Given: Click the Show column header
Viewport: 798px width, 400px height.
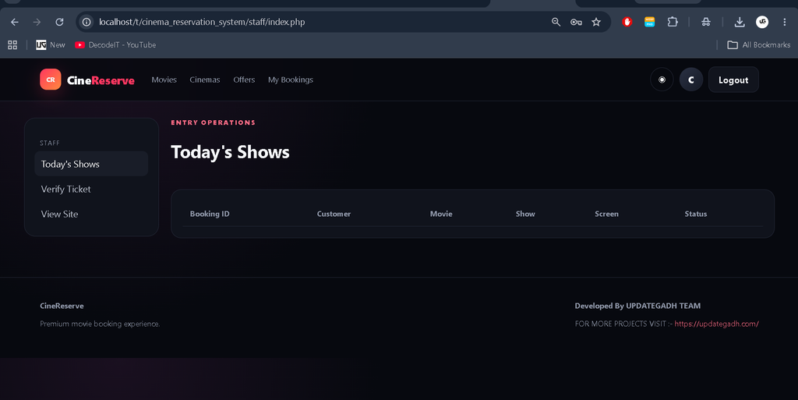Looking at the screenshot, I should (x=525, y=214).
